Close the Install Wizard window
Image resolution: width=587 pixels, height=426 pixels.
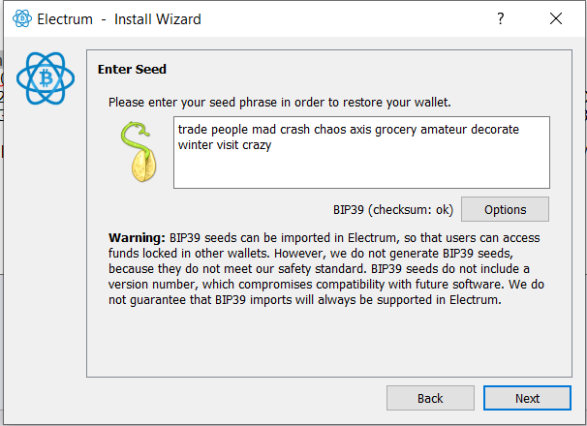tap(556, 18)
